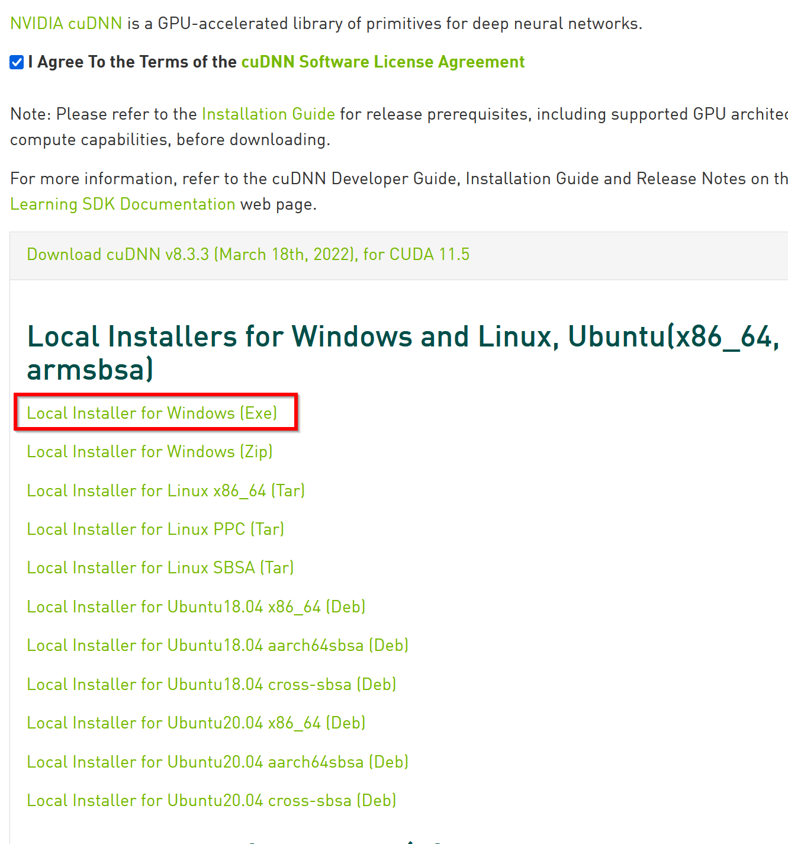Download Local Installer for Linux PPC (Tar)

click(156, 529)
